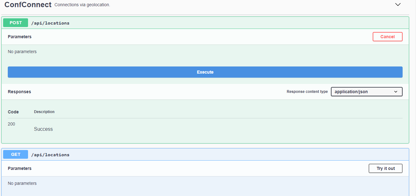Click the green POST method badge
The width and height of the screenshot is (416, 196).
[16, 23]
